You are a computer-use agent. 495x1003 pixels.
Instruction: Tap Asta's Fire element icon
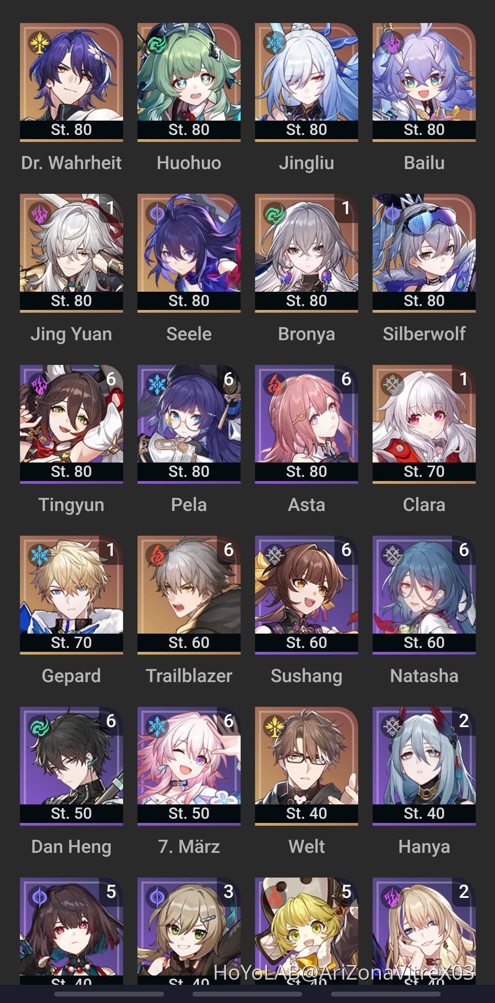coord(275,384)
